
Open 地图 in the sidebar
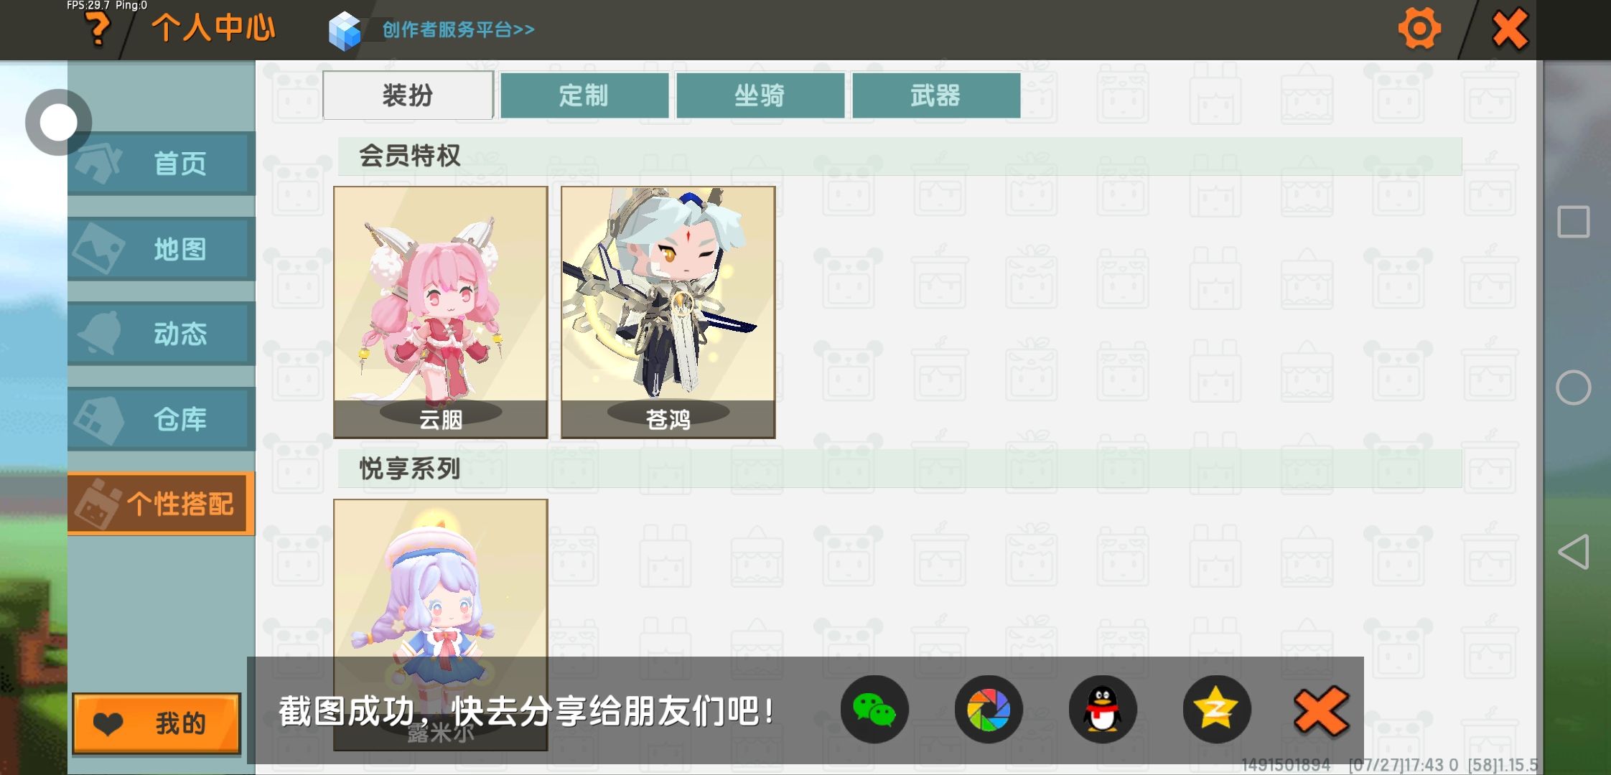[x=162, y=249]
